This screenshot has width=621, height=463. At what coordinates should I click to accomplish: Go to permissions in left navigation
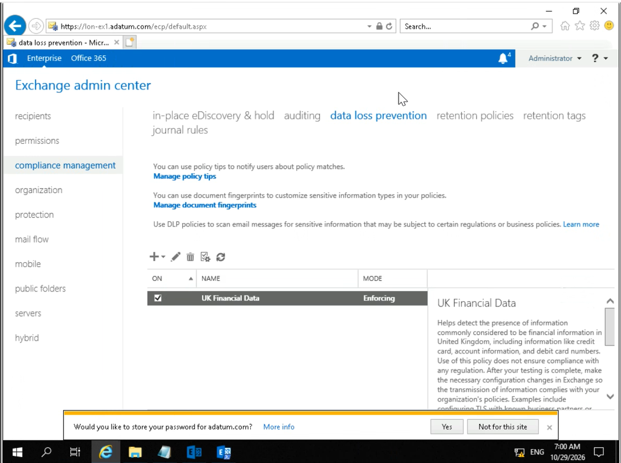pyautogui.click(x=37, y=141)
